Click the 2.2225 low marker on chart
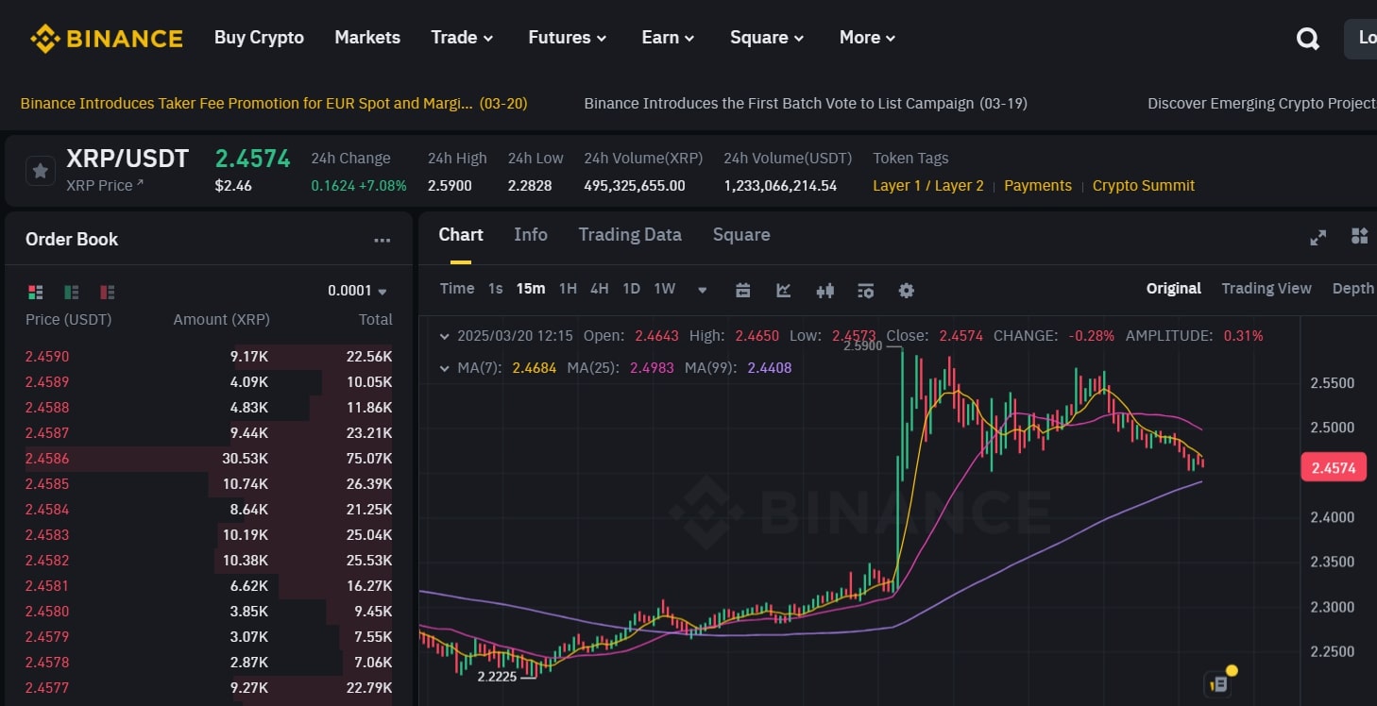Viewport: 1377px width, 706px height. pos(497,677)
